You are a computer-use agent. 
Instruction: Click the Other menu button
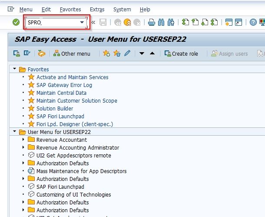[x=72, y=53]
